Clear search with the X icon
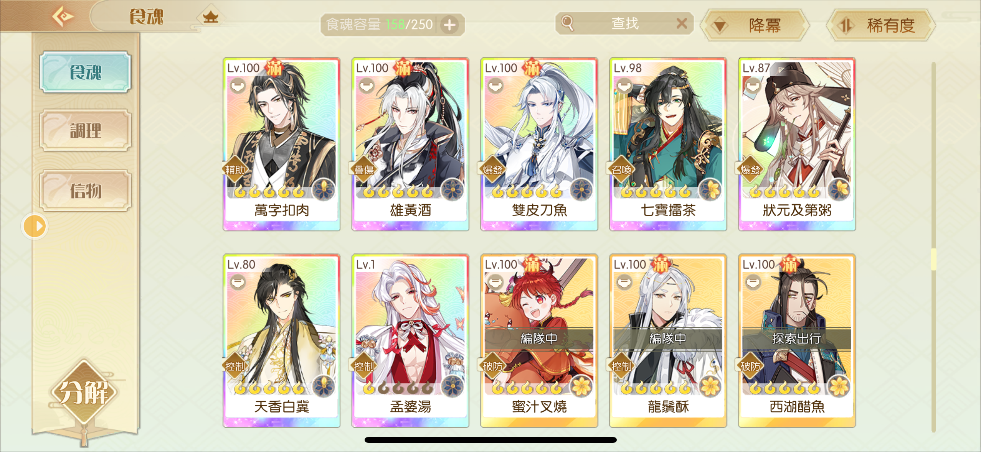Screen dimensions: 981x452 682,24
